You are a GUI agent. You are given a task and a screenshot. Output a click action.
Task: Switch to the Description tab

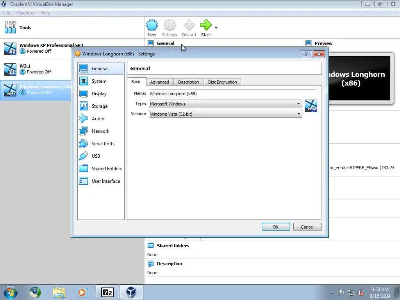(x=189, y=82)
